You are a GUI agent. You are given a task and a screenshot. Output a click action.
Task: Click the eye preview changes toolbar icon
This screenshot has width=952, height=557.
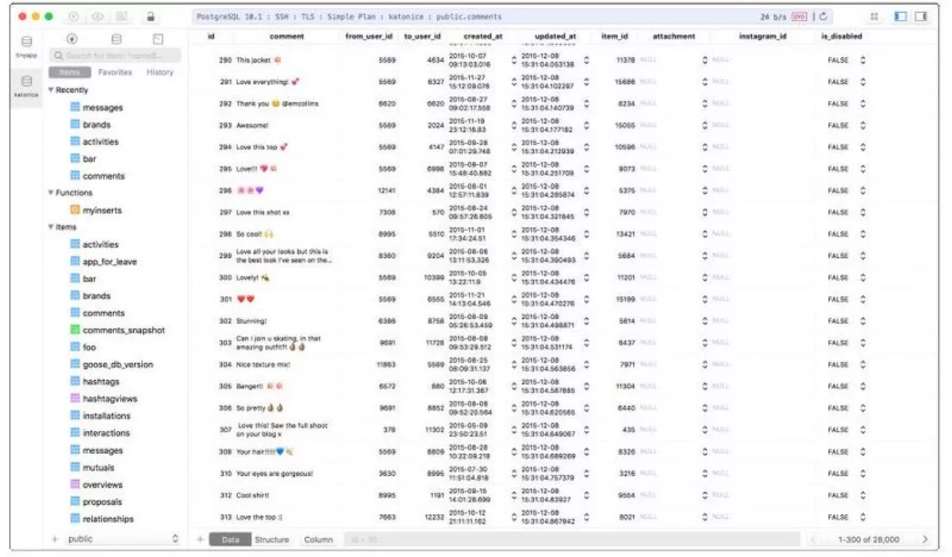coord(98,16)
